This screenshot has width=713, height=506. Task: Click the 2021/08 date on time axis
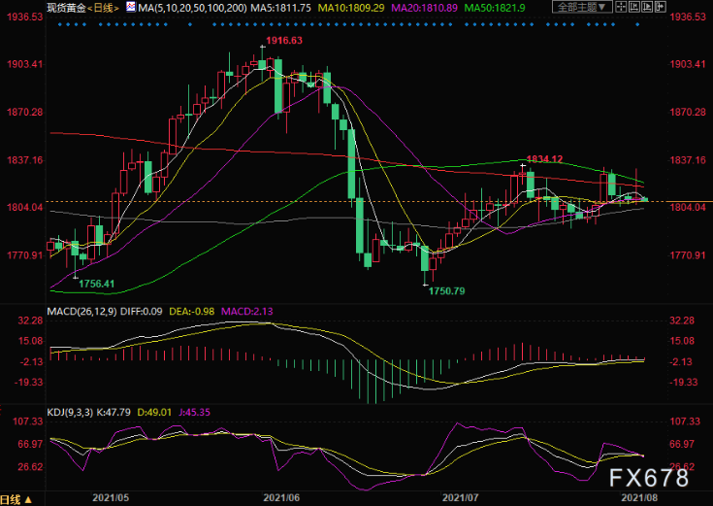tap(639, 498)
